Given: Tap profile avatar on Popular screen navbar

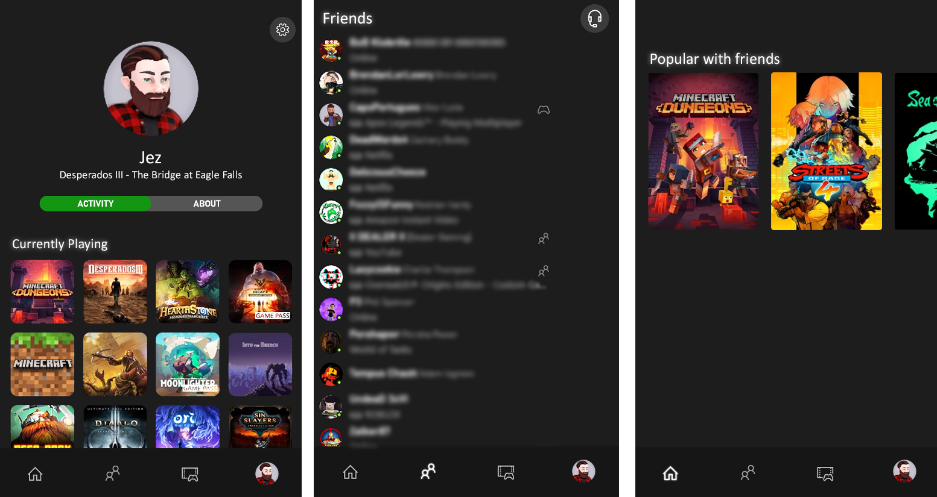Looking at the screenshot, I should (x=904, y=472).
